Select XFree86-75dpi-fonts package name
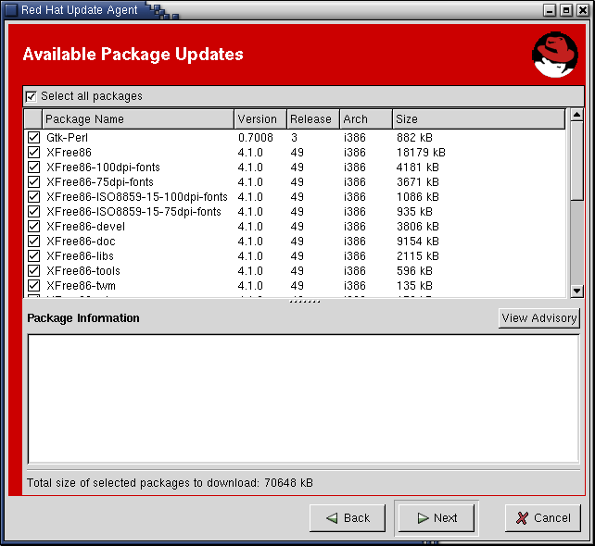Viewport: 595px width, 546px height. (x=100, y=182)
